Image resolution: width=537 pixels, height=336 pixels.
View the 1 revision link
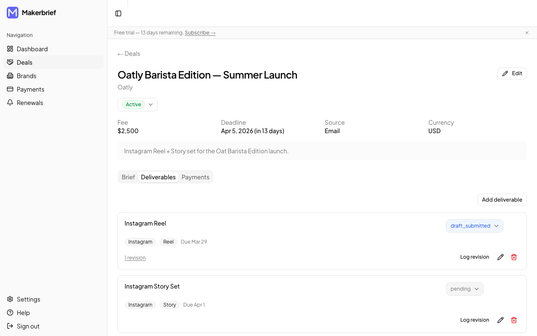point(135,257)
